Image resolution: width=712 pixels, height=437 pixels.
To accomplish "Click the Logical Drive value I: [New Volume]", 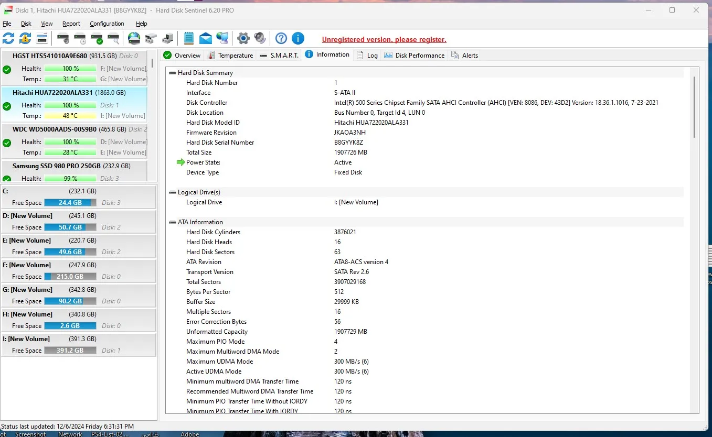I will 356,202.
